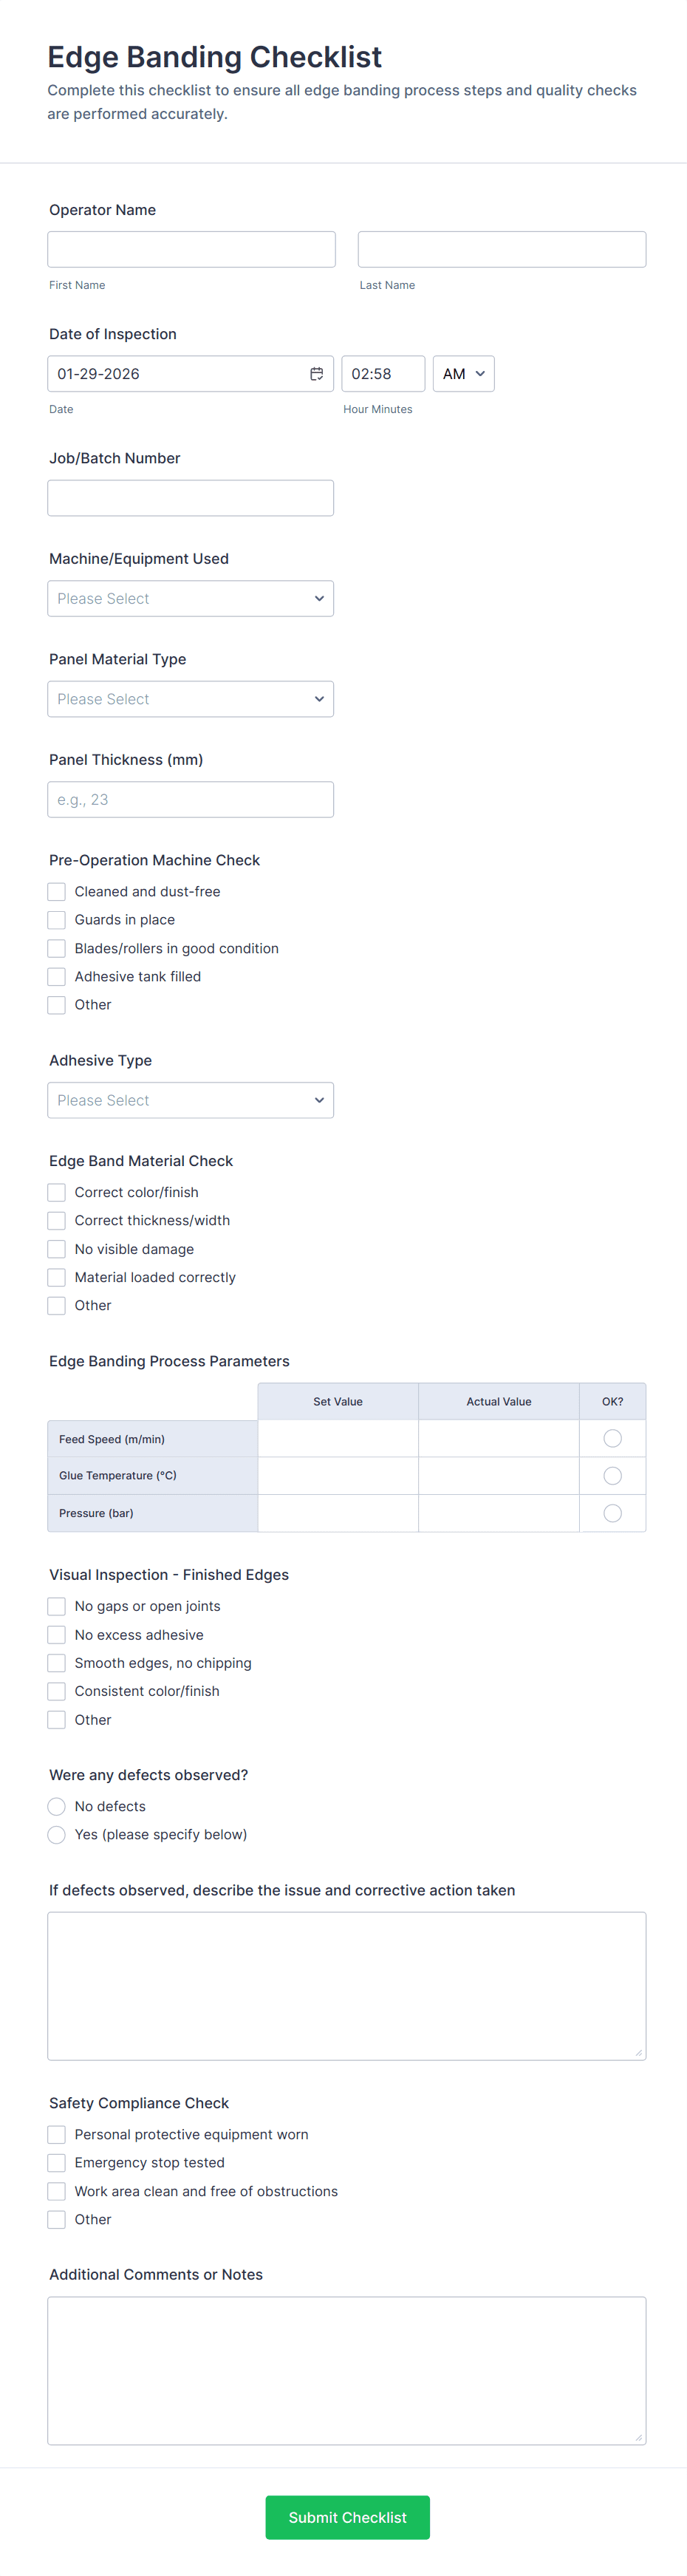Click resize grip of Additional Comments box
The height and width of the screenshot is (2576, 687).
coord(638,2437)
